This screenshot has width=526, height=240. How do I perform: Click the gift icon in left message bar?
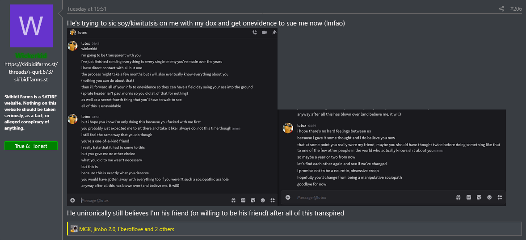pyautogui.click(x=233, y=200)
